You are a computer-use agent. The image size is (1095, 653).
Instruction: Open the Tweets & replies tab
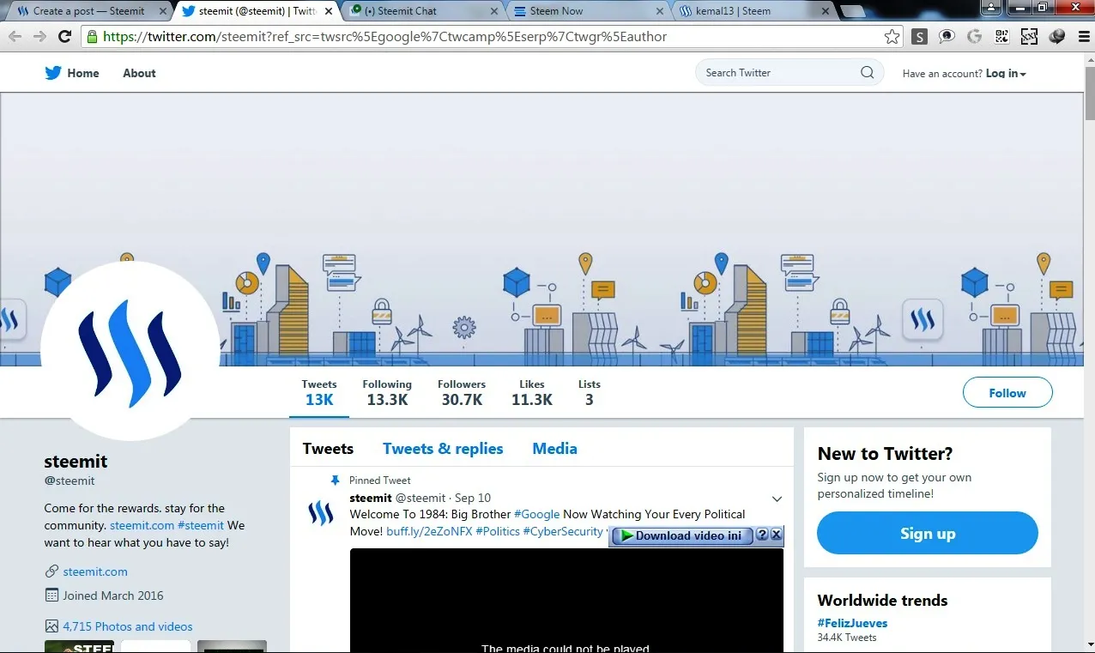(x=443, y=449)
